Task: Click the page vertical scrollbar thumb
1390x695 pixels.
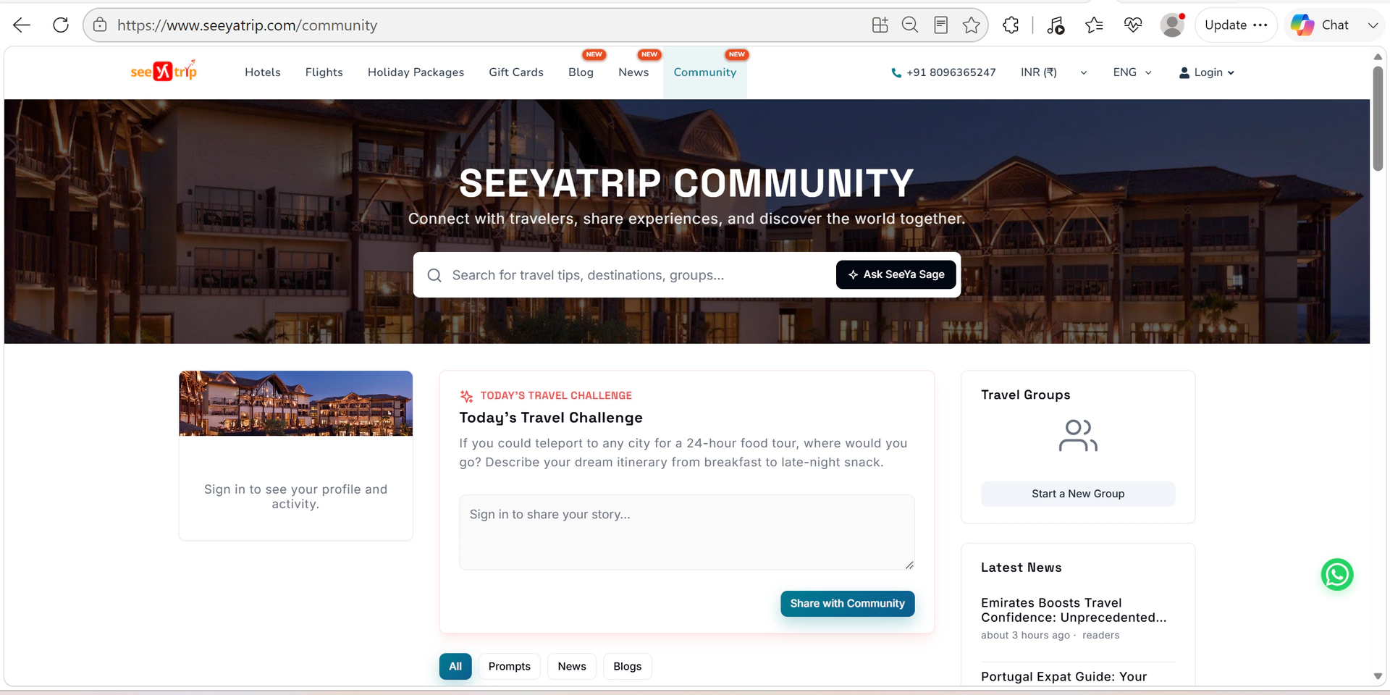Action: (1378, 119)
